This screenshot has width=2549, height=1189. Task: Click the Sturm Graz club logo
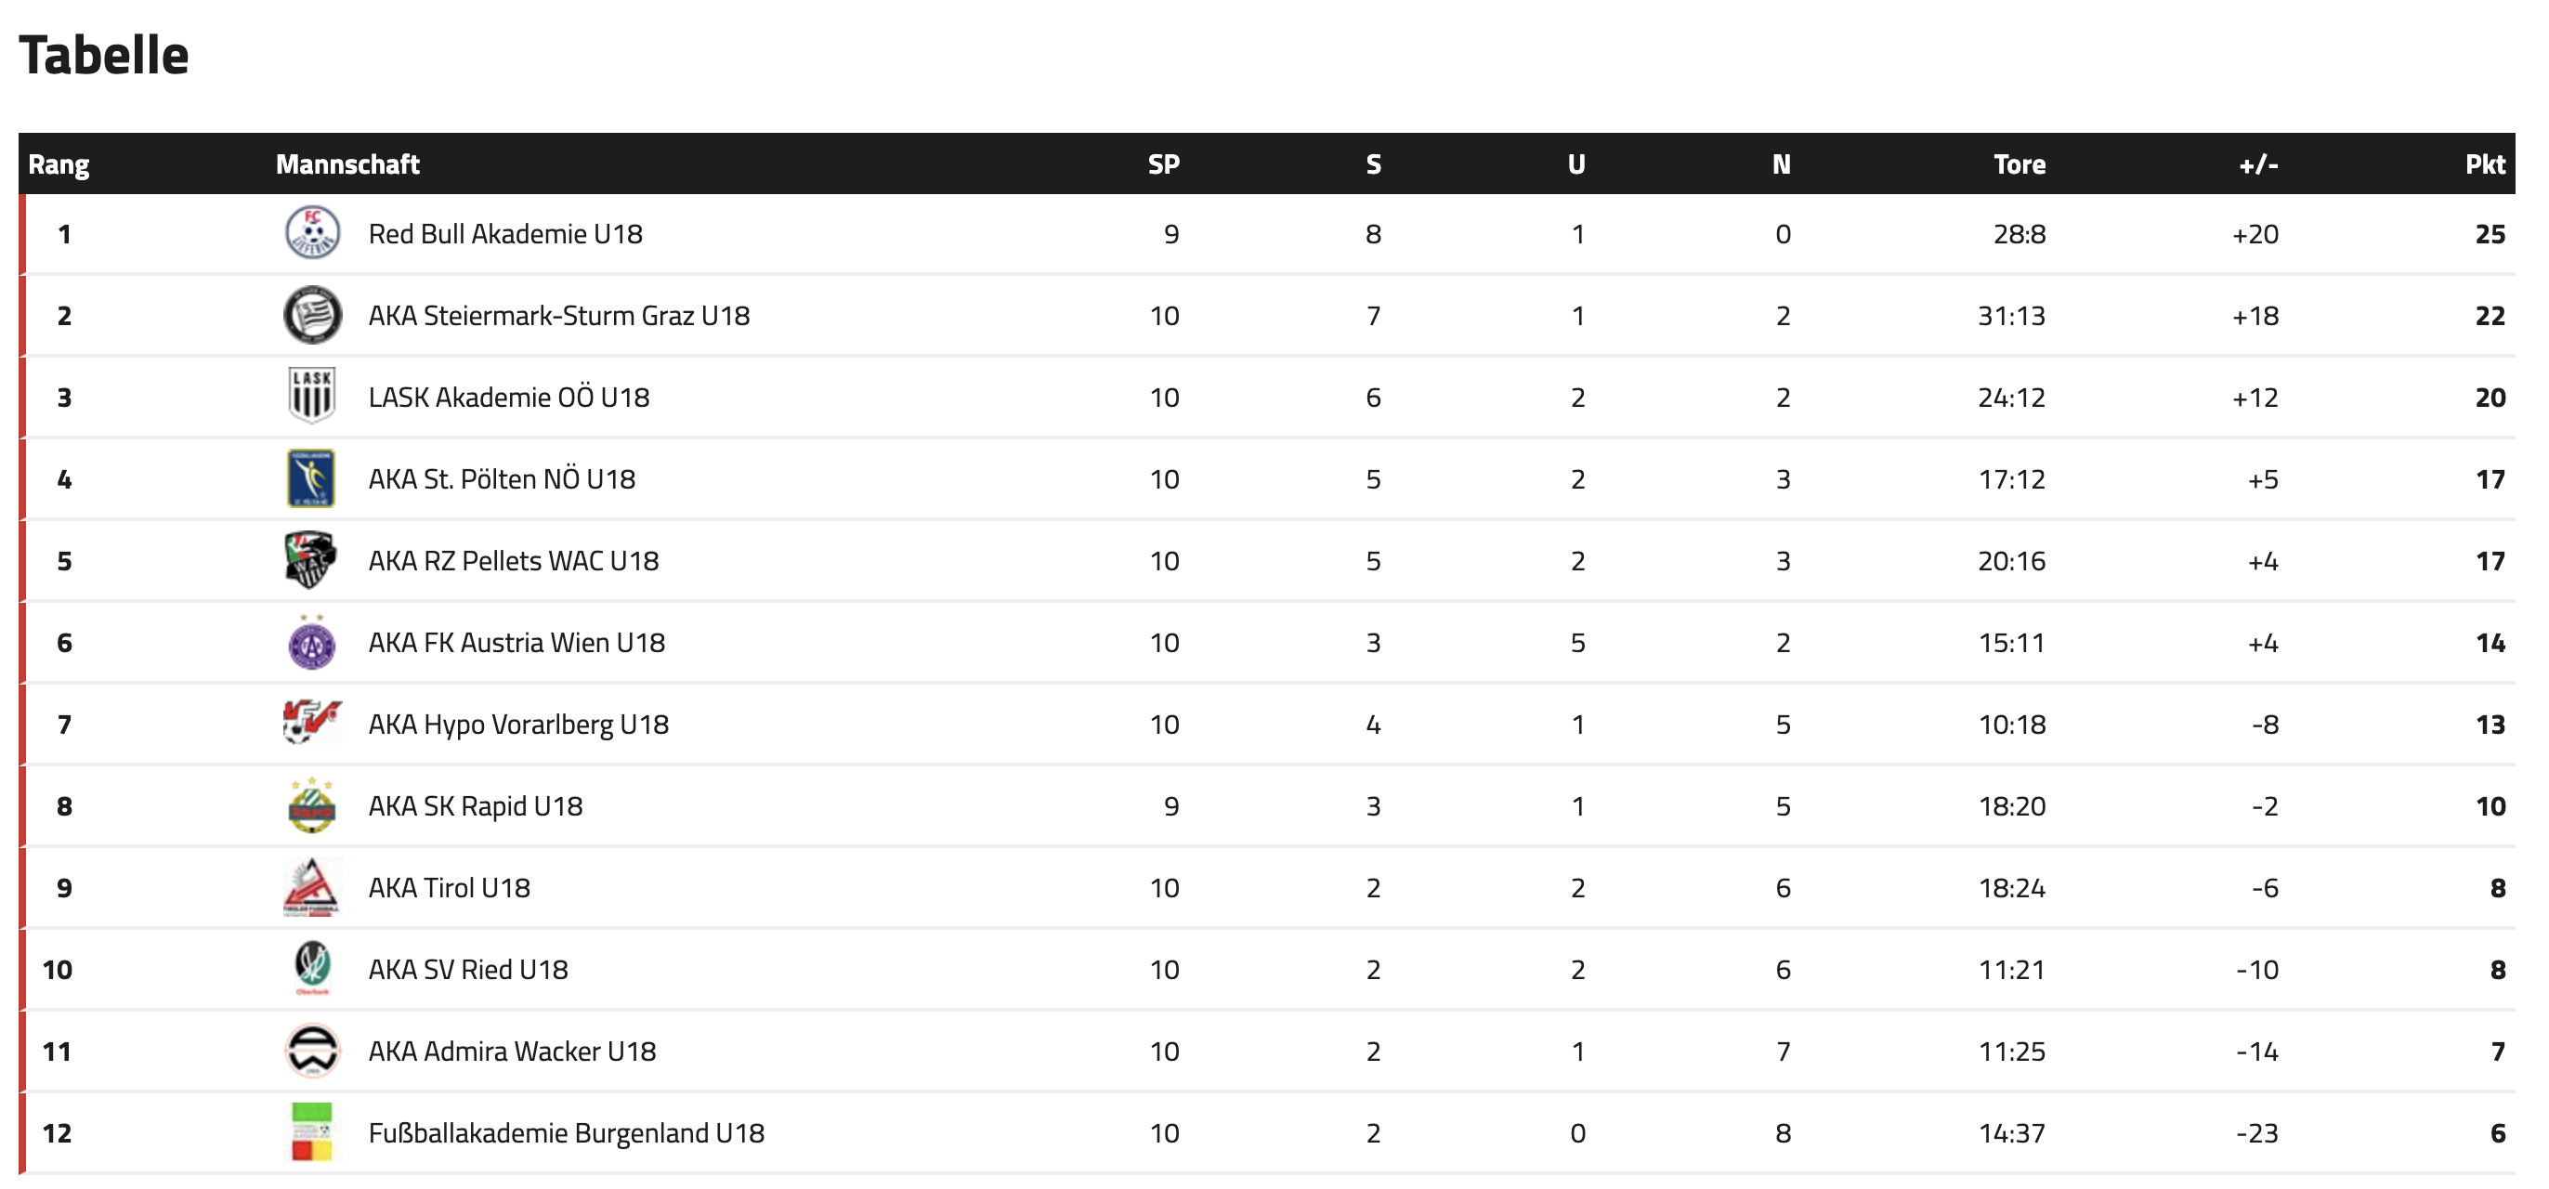tap(312, 316)
